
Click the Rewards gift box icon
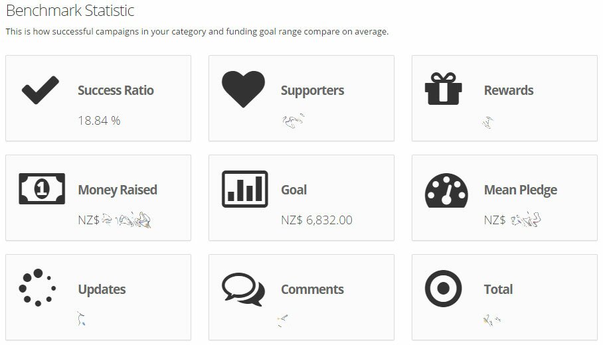444,89
